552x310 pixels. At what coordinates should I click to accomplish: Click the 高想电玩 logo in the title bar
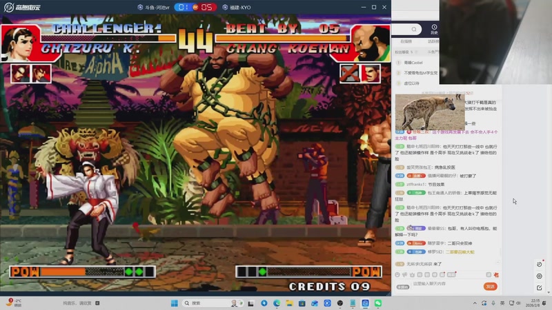(x=22, y=7)
